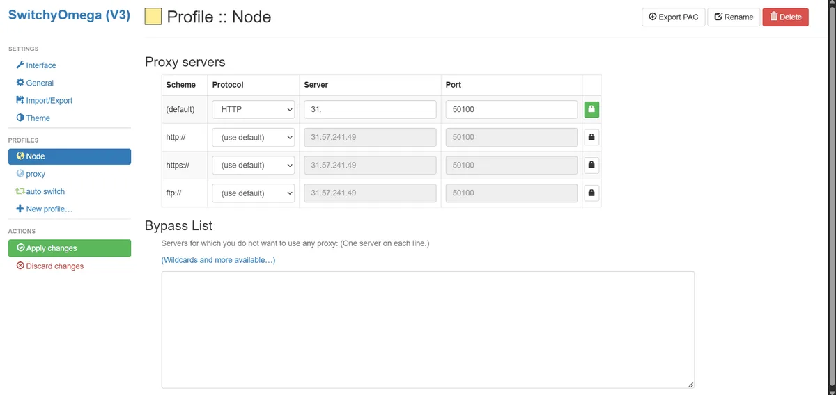Viewport: 836px width, 395px height.
Task: Open the ftp:// protocol dropdown
Action: point(254,193)
